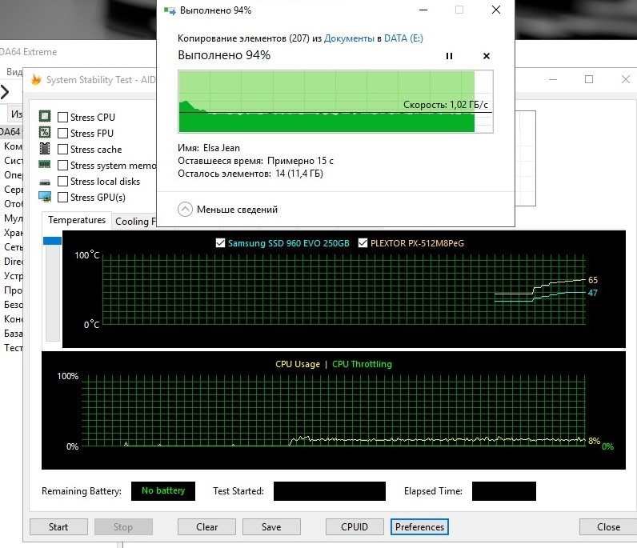Pause the file copy operation
Viewport: 637px width, 548px height.
pos(449,56)
